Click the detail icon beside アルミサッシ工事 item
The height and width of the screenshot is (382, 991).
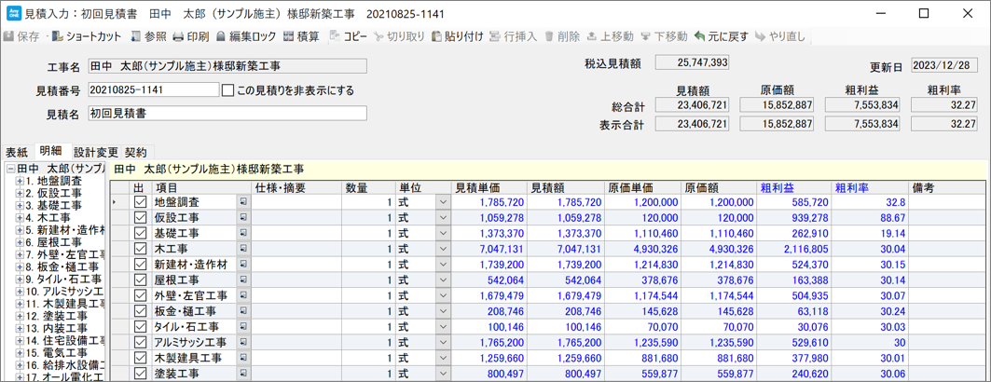click(x=242, y=343)
